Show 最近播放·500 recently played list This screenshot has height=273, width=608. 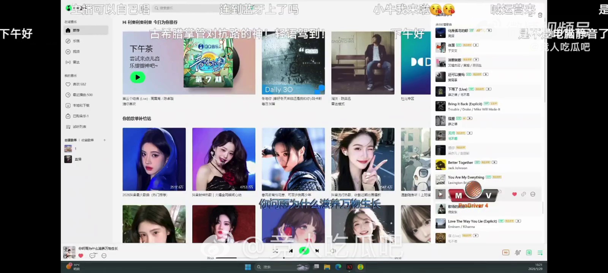coord(86,95)
